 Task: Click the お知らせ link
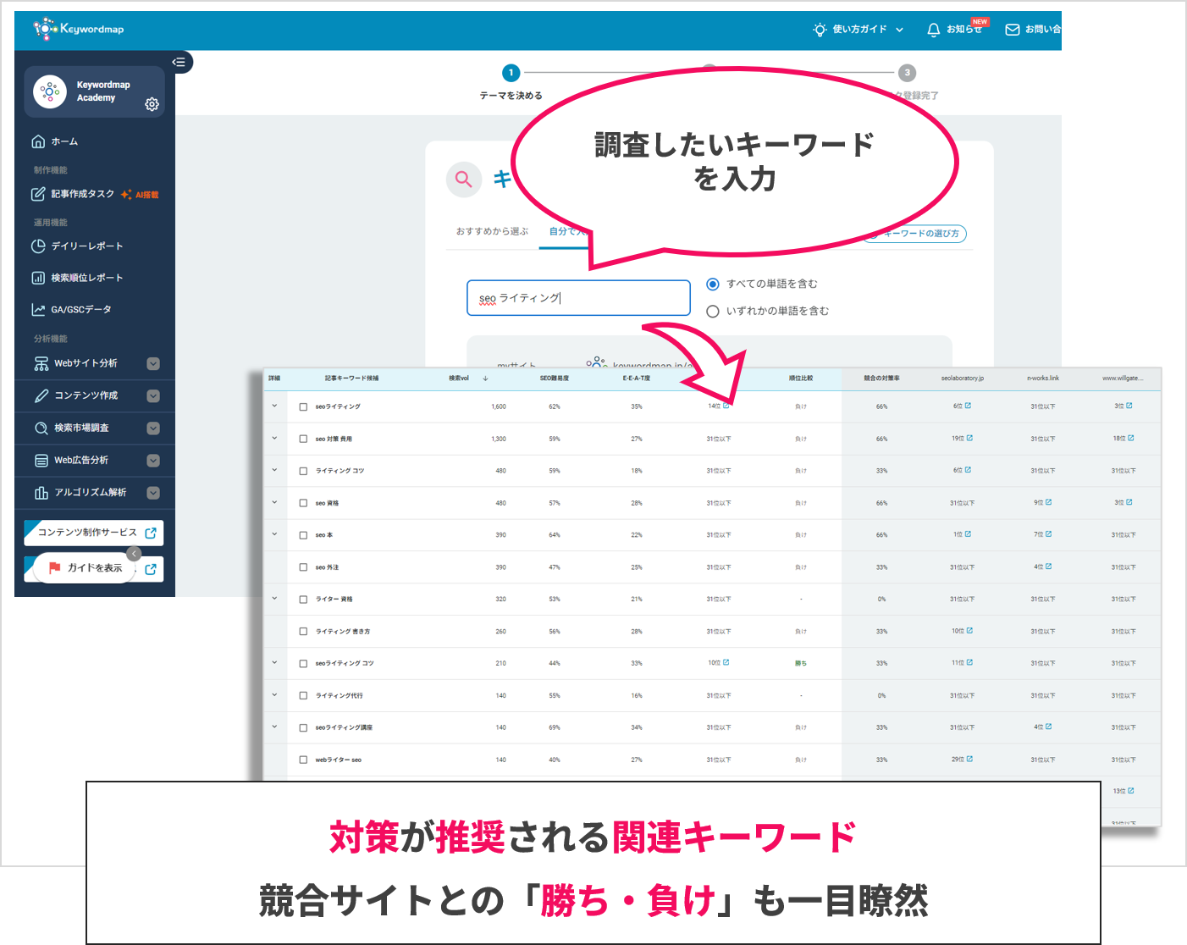coord(964,30)
